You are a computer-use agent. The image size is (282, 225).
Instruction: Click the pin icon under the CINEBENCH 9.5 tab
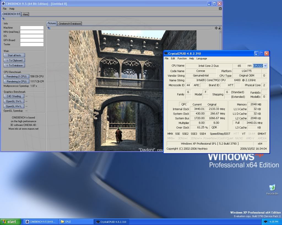coord(4,19)
